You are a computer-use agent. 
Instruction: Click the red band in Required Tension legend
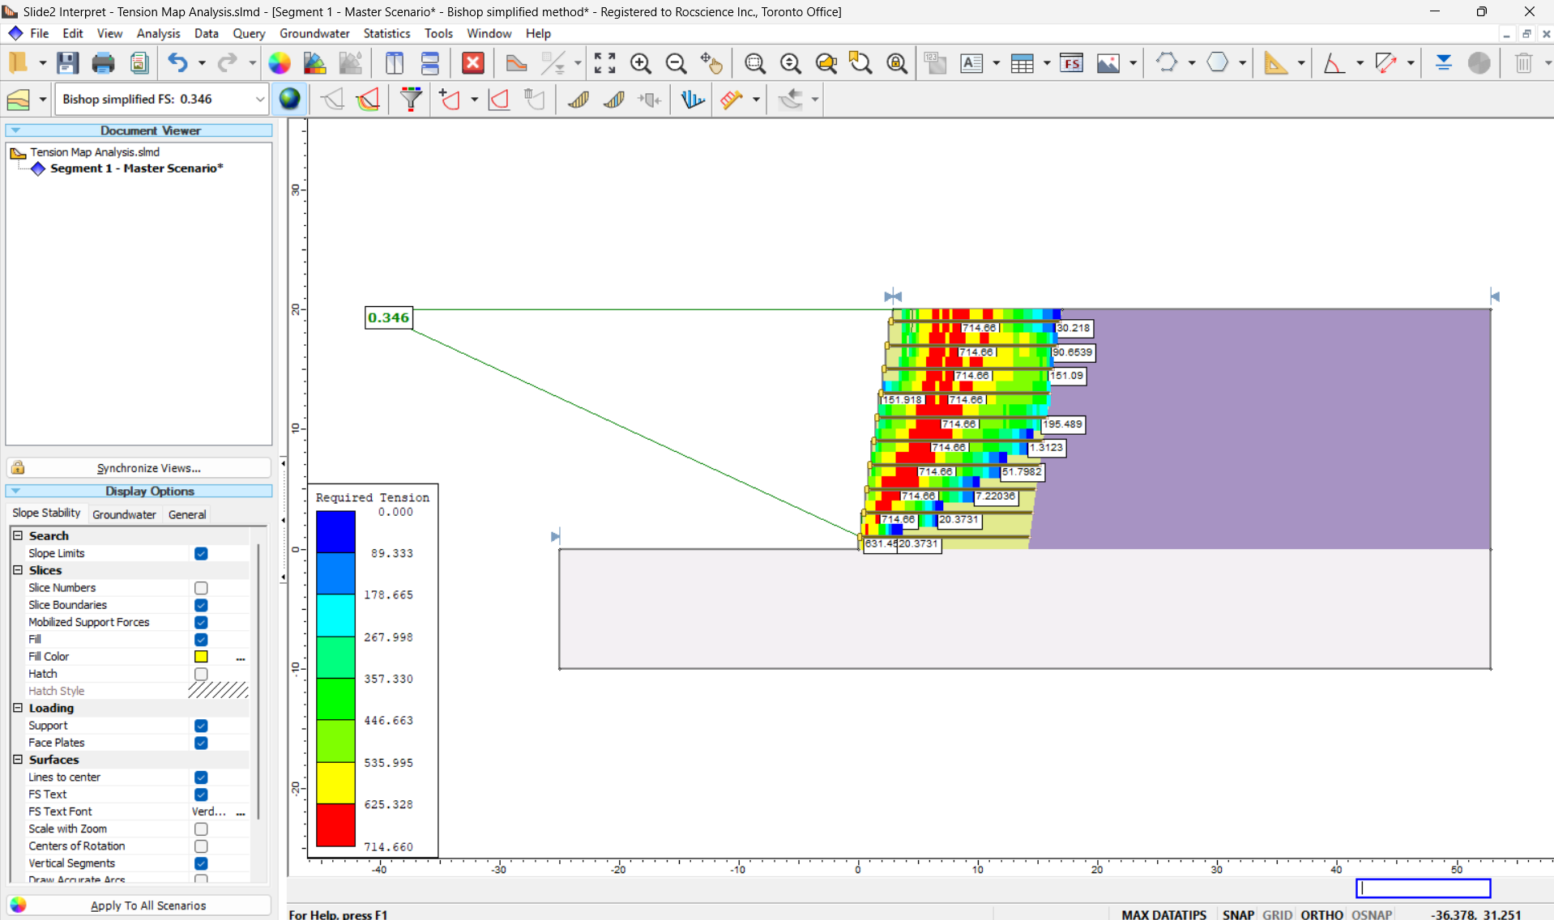click(x=335, y=825)
